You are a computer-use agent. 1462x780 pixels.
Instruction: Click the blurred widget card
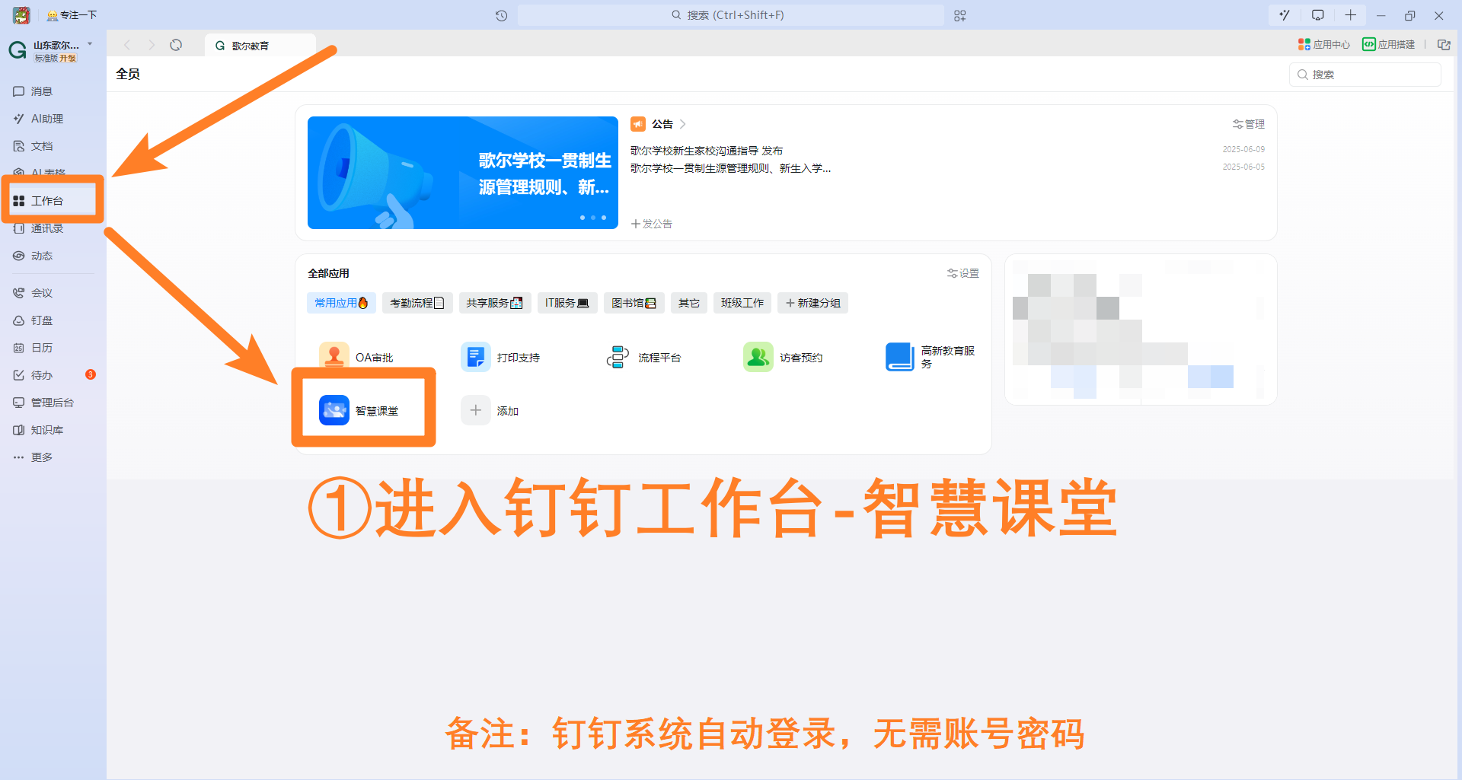1141,330
